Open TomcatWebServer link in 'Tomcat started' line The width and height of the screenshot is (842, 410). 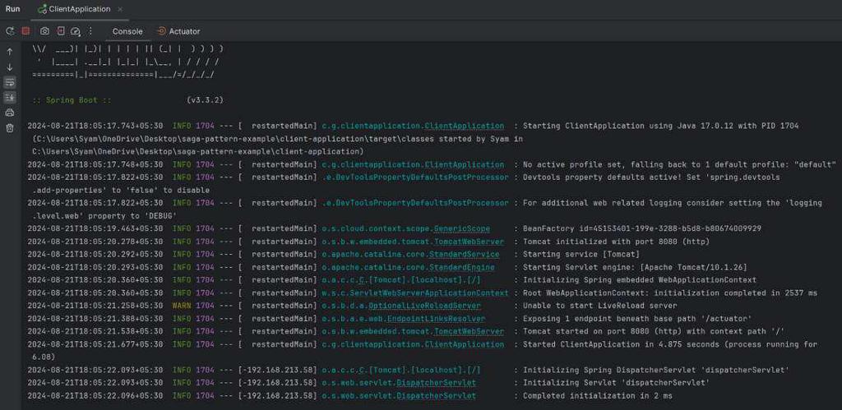tap(470, 332)
